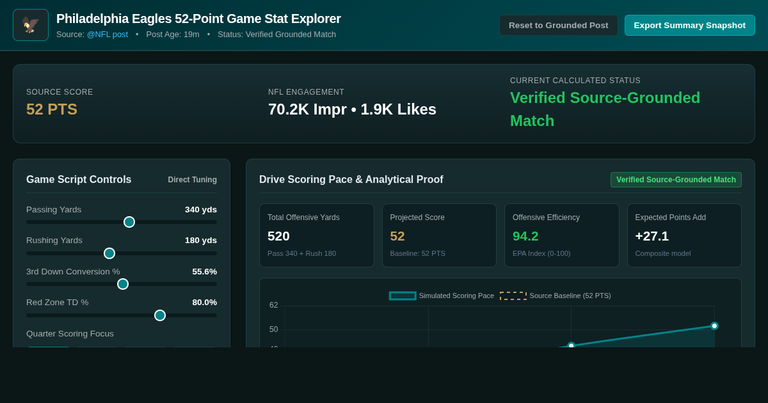Click the Pass 340 + Rush 180 caption

click(x=301, y=253)
